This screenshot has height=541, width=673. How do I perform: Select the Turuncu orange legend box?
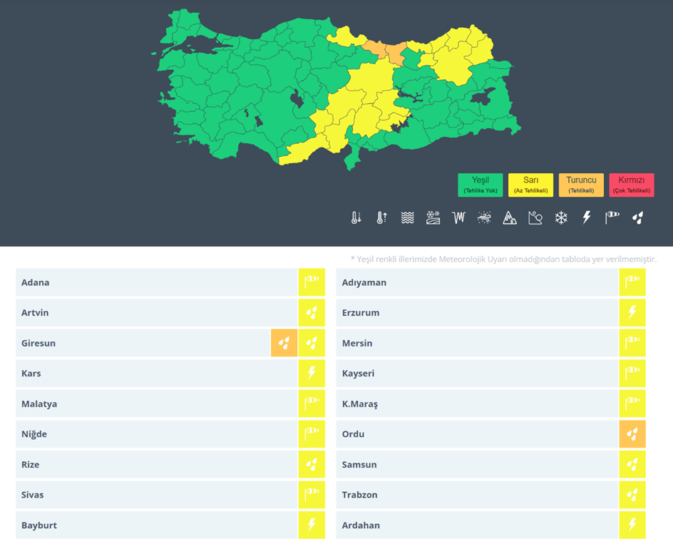click(x=581, y=185)
